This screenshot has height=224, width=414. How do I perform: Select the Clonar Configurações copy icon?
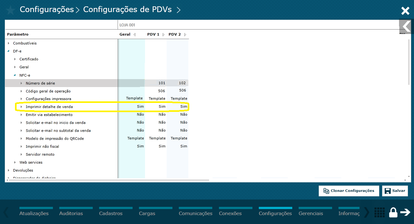pyautogui.click(x=326, y=191)
